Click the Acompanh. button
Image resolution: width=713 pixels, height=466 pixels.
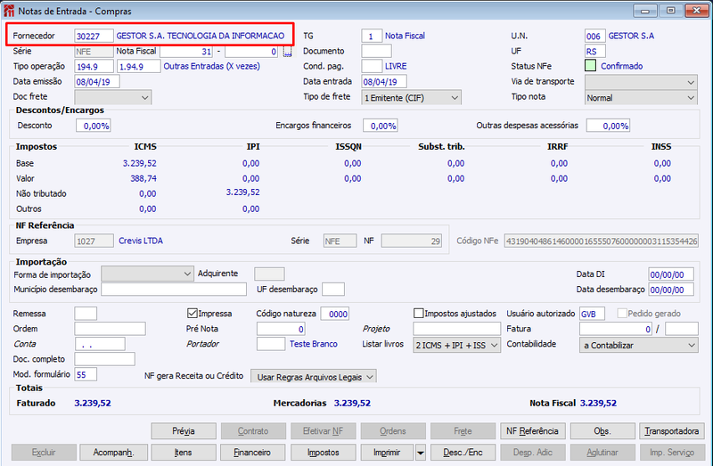coord(113,453)
